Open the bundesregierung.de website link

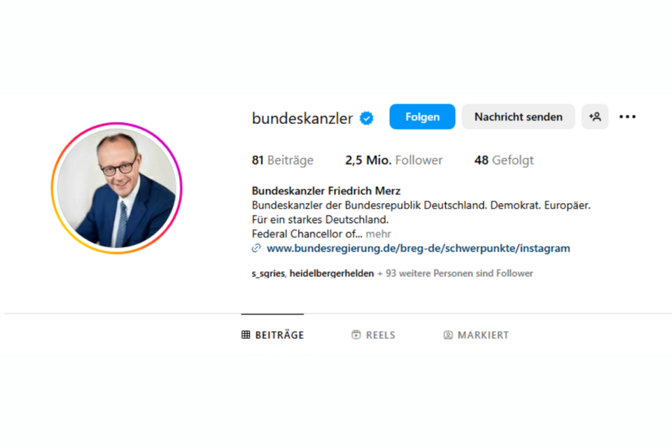(419, 248)
